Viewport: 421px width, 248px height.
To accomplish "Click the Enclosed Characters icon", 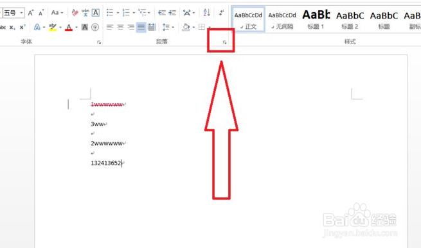I will pos(95,27).
